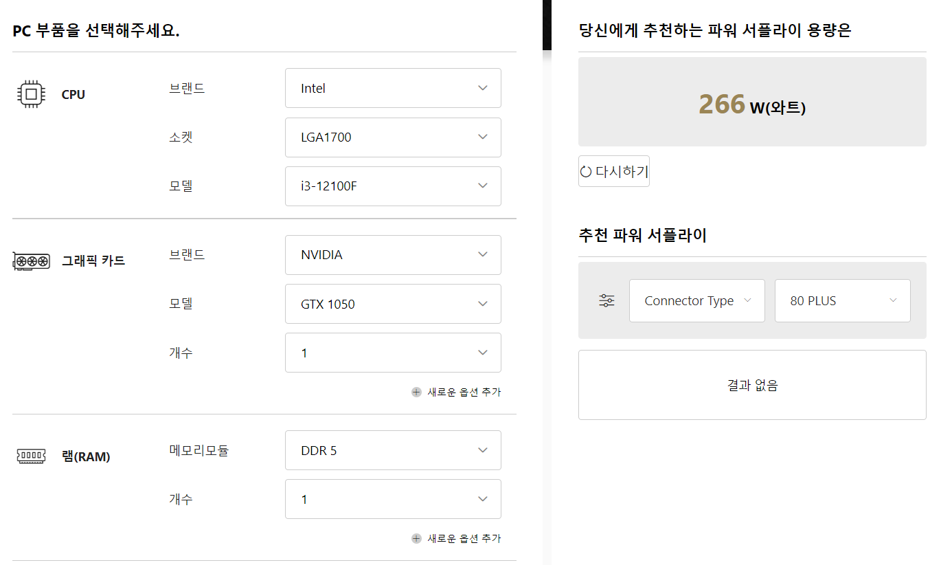Click the plus icon under RAM section
941x565 pixels.
[x=416, y=538]
